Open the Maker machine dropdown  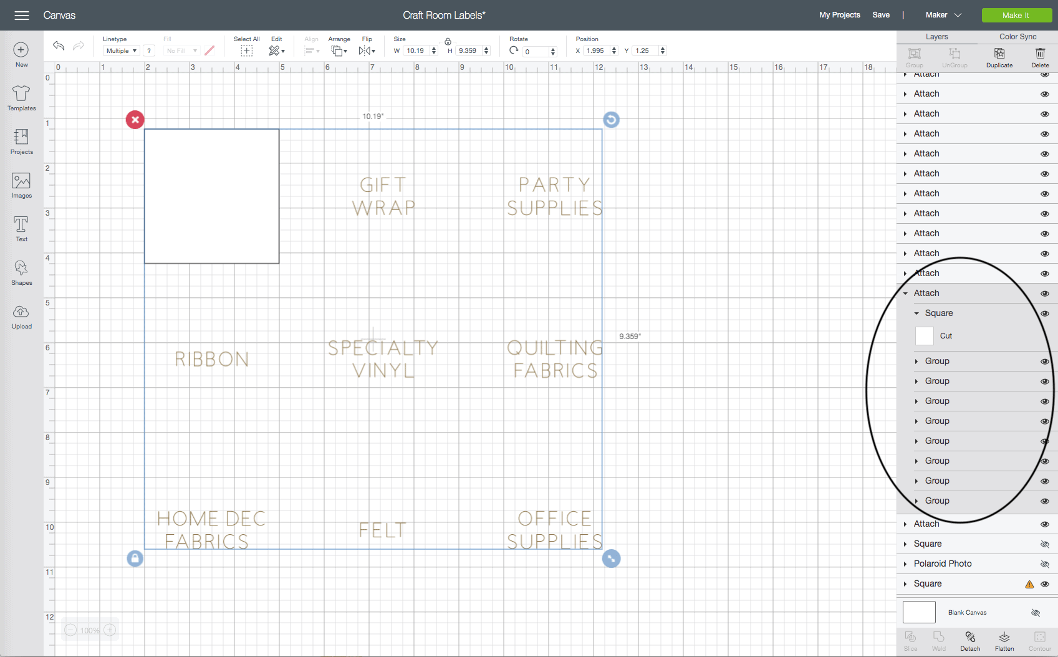click(x=943, y=15)
